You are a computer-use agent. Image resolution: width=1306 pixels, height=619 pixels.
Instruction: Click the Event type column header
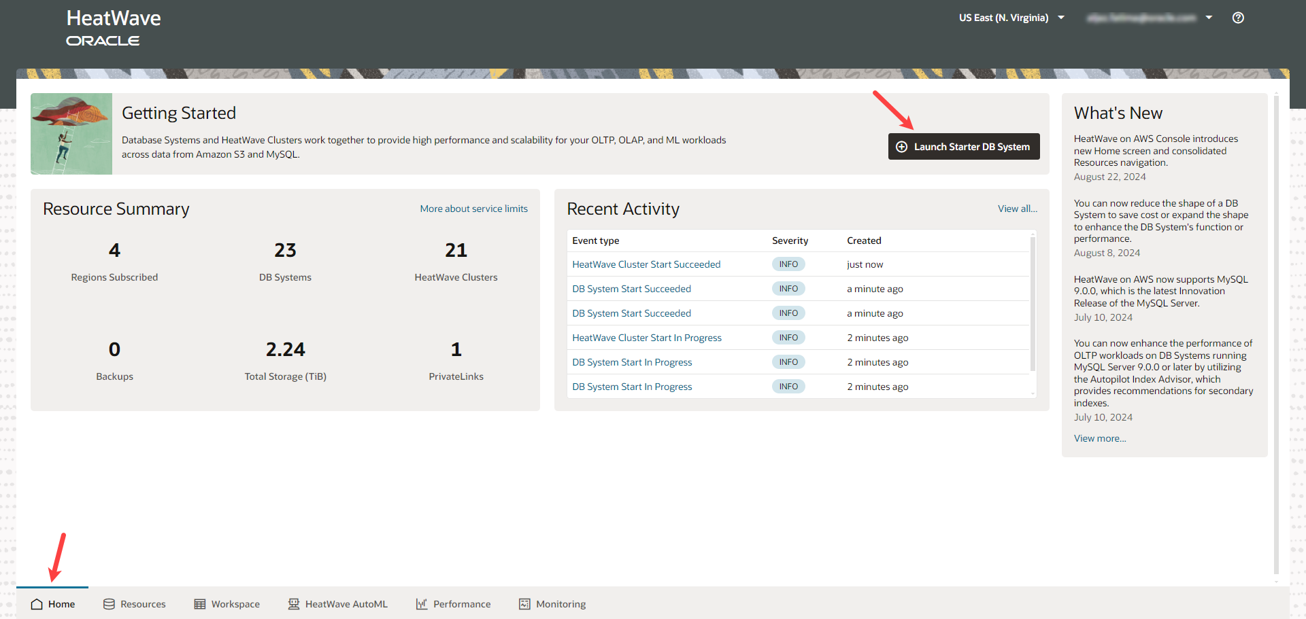[x=596, y=241]
